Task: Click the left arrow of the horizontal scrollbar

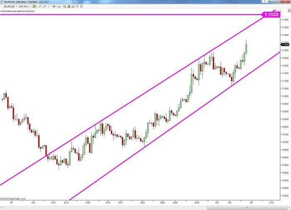Action: pyautogui.click(x=2, y=207)
